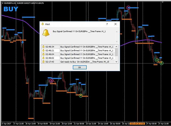Select the 02:17:43 AUDNZDm alert row
Viewport: 171px width, 126px height.
(x=78, y=62)
